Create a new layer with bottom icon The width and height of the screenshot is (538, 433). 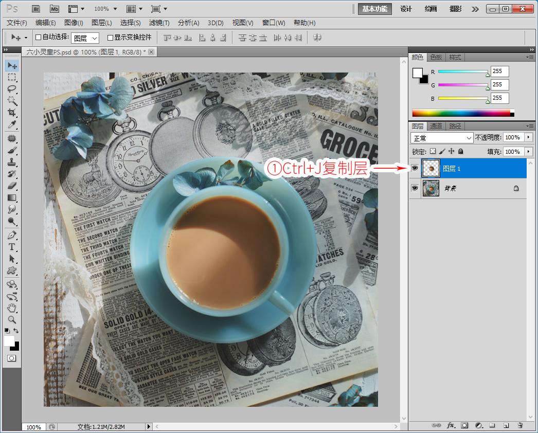[x=506, y=426]
